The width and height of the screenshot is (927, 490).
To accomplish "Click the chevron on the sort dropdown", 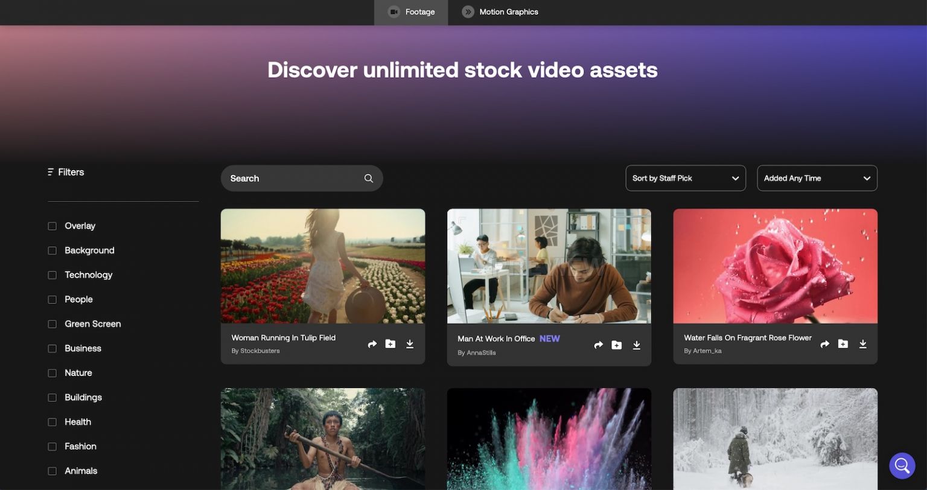I will 735,178.
